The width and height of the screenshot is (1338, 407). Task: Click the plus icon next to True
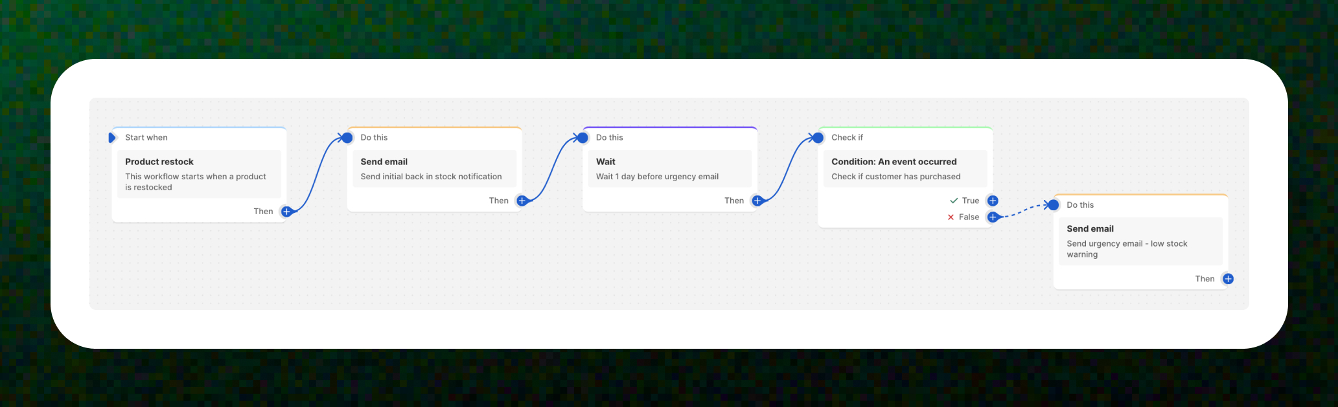click(x=993, y=201)
